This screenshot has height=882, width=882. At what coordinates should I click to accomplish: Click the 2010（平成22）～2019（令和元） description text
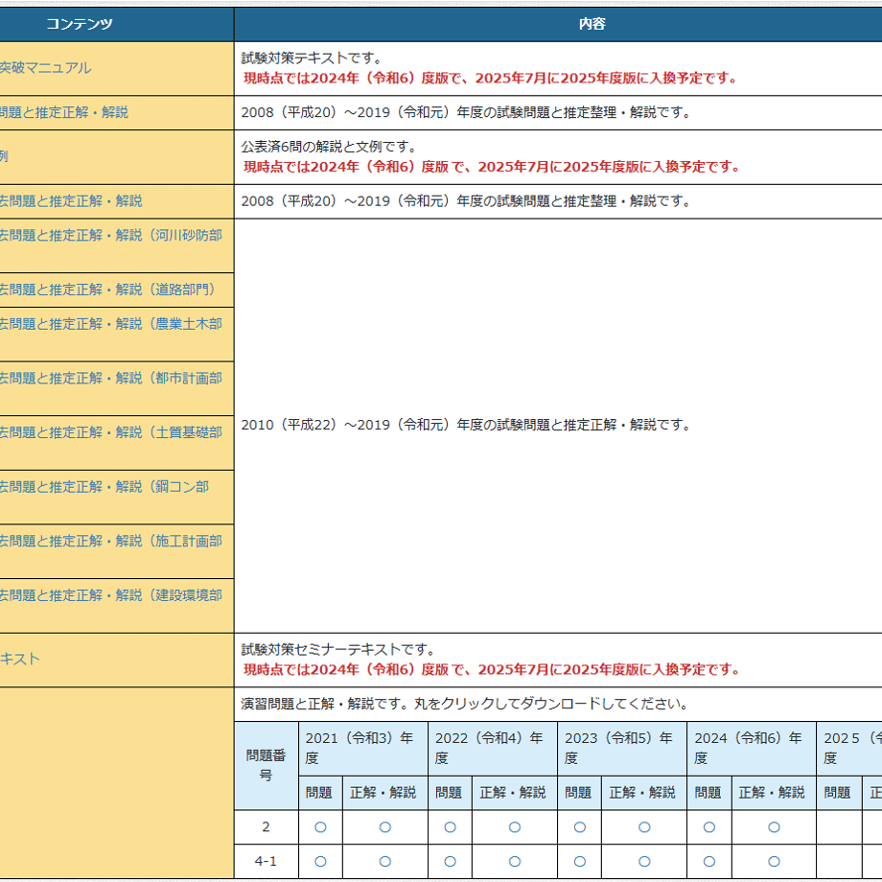point(466,426)
